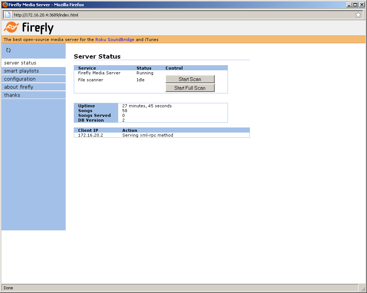Click the Done status bar text
This screenshot has height=293, width=367.
click(x=8, y=288)
